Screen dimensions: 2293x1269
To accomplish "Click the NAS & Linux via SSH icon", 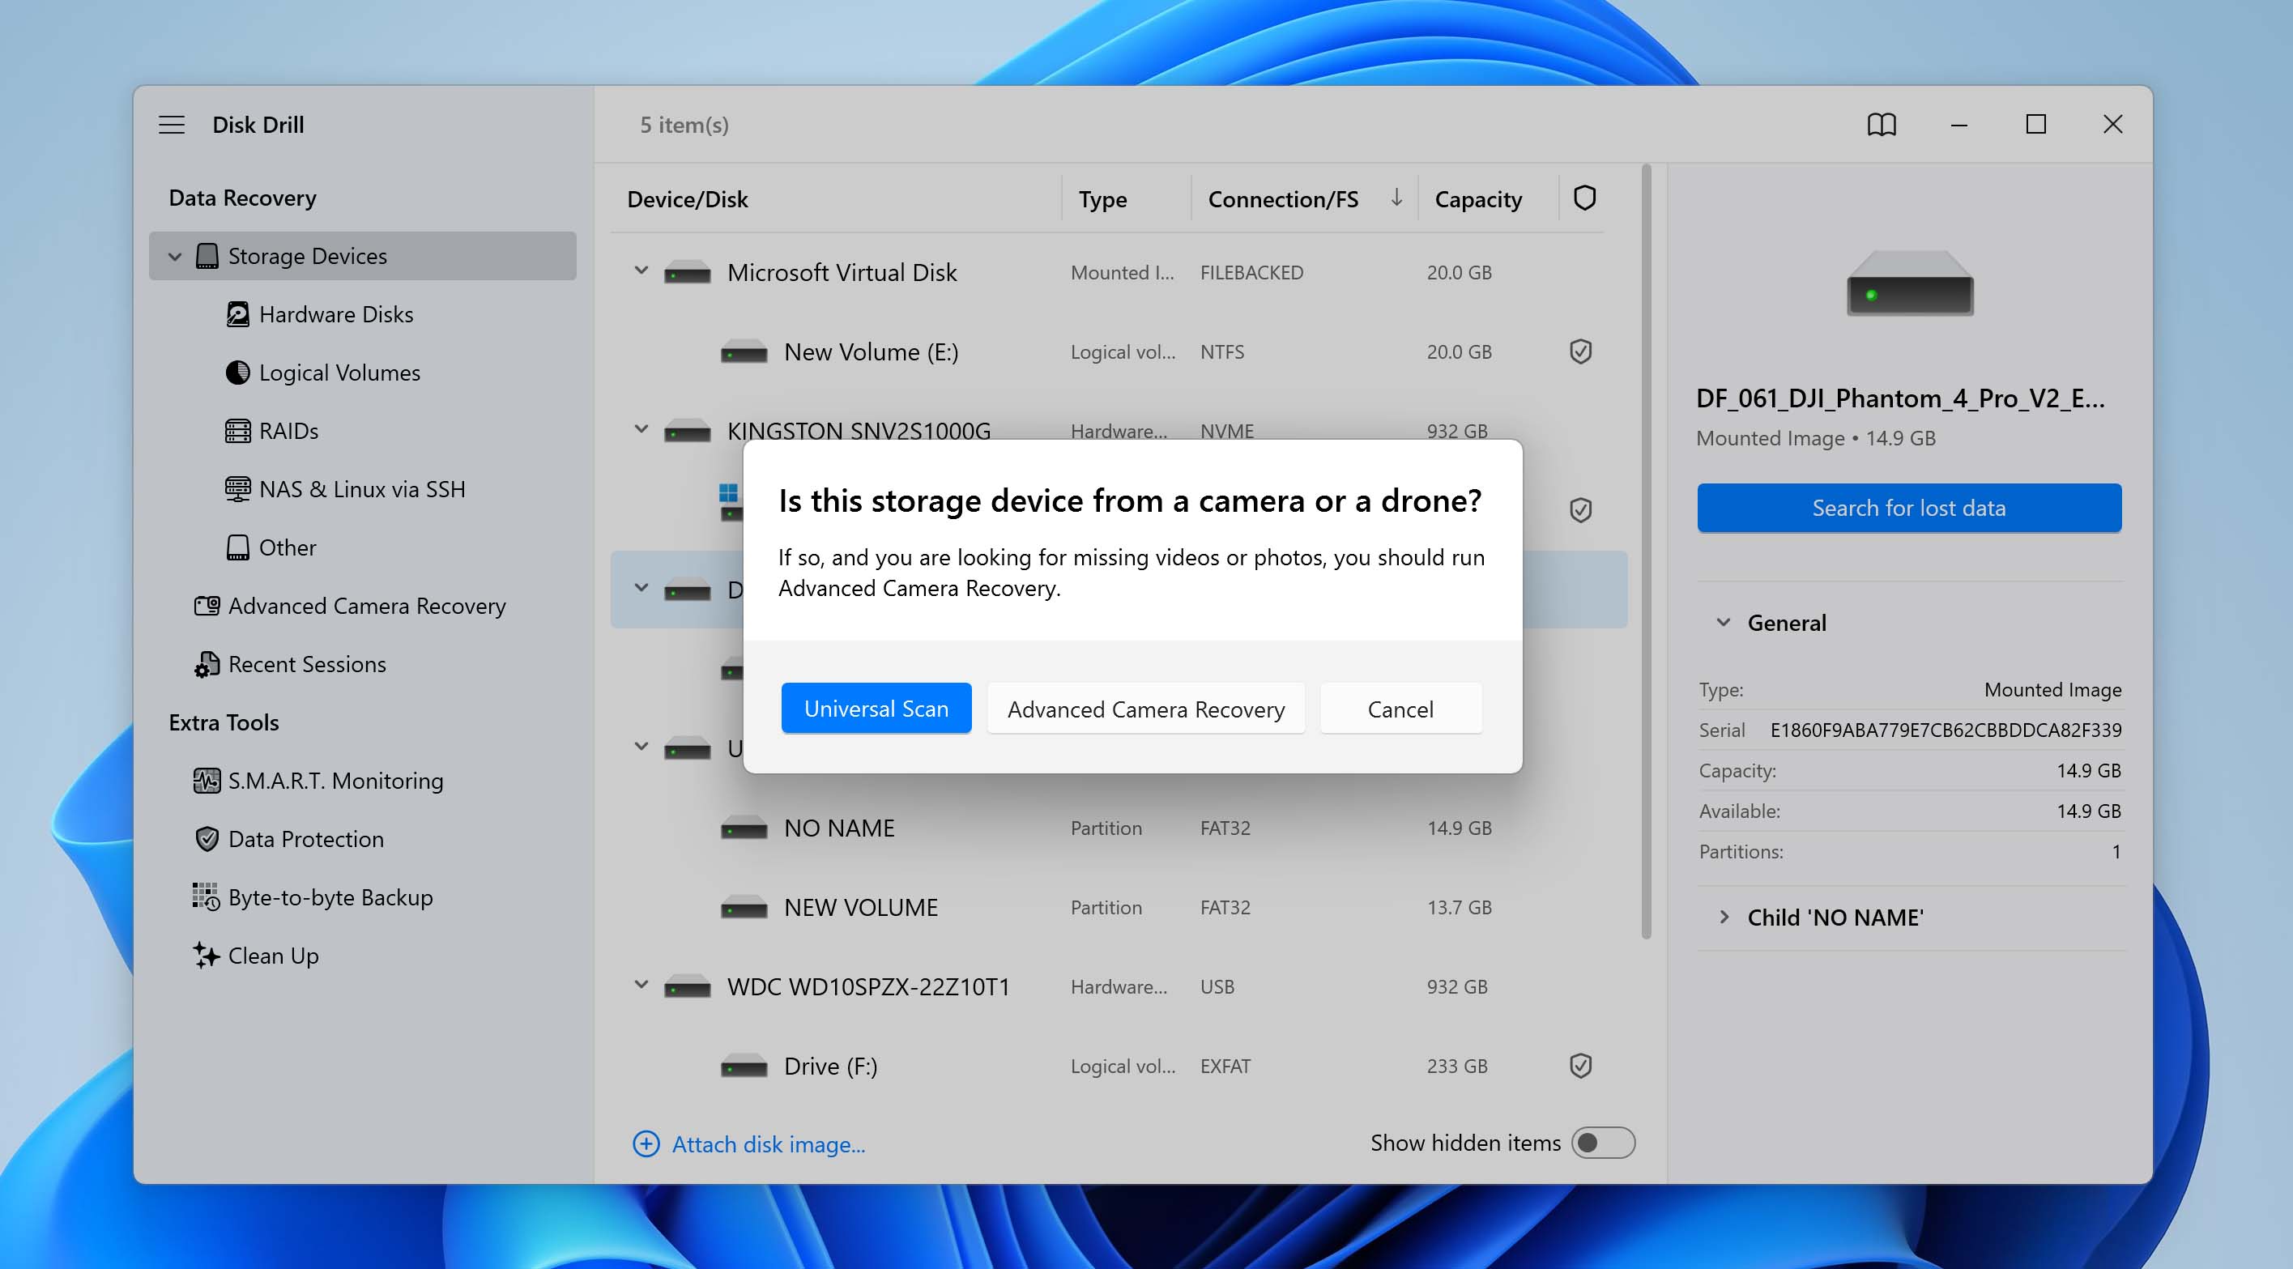I will point(237,488).
